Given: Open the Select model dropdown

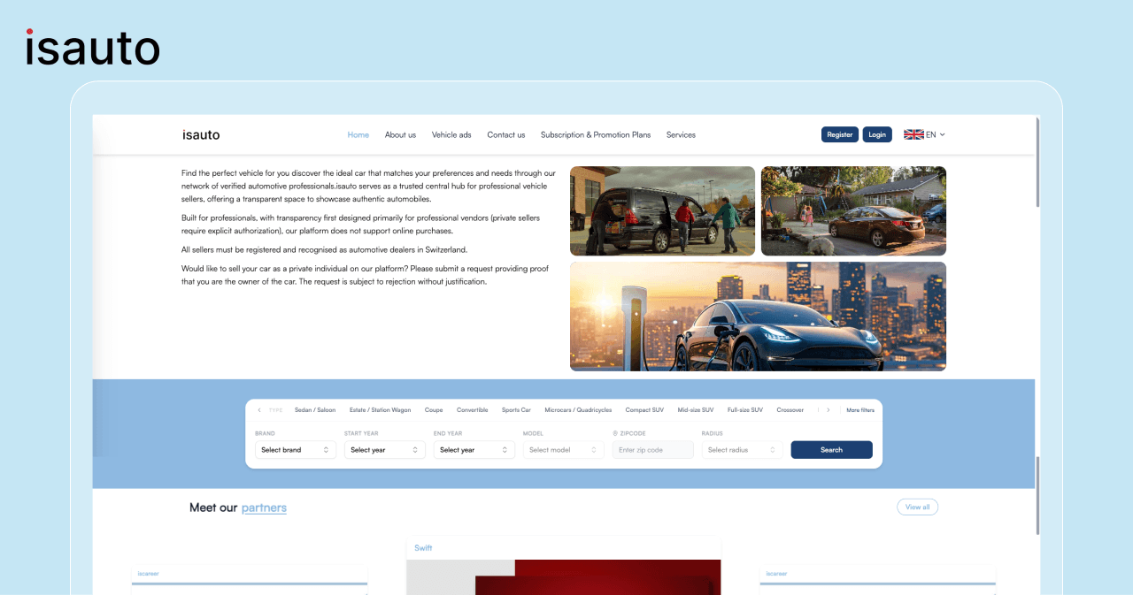Looking at the screenshot, I should [564, 450].
